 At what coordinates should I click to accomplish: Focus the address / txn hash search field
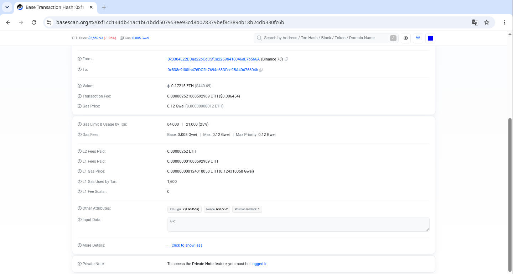[x=326, y=38]
